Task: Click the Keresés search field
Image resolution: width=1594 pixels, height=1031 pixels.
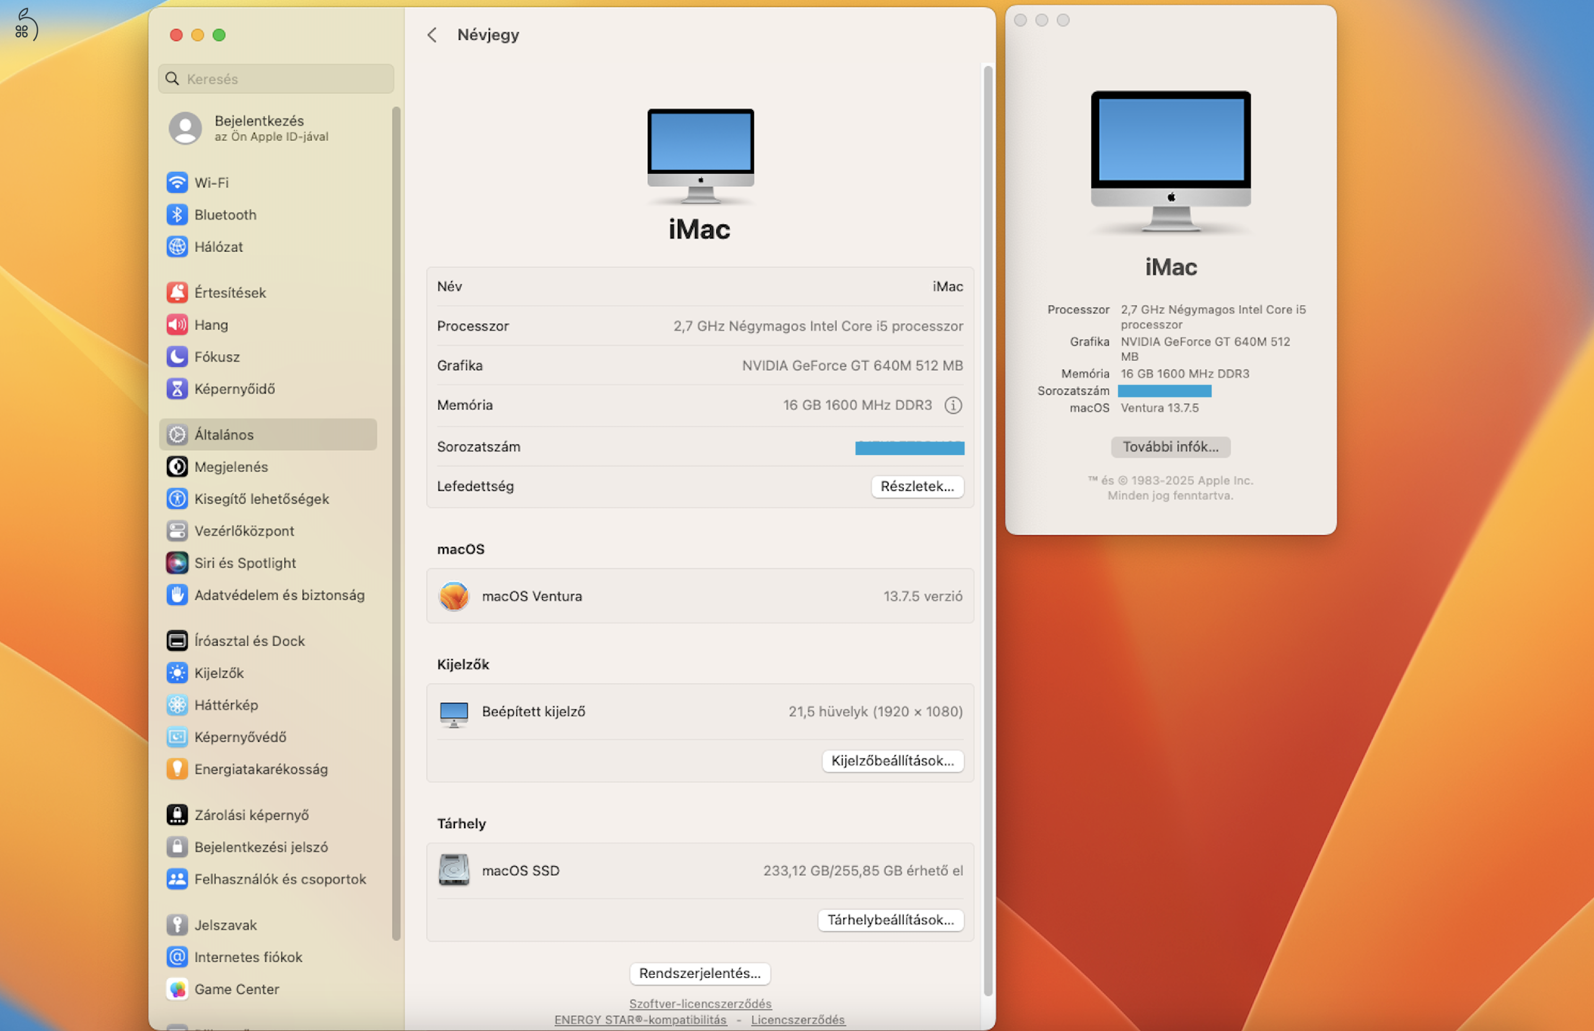Action: (276, 79)
